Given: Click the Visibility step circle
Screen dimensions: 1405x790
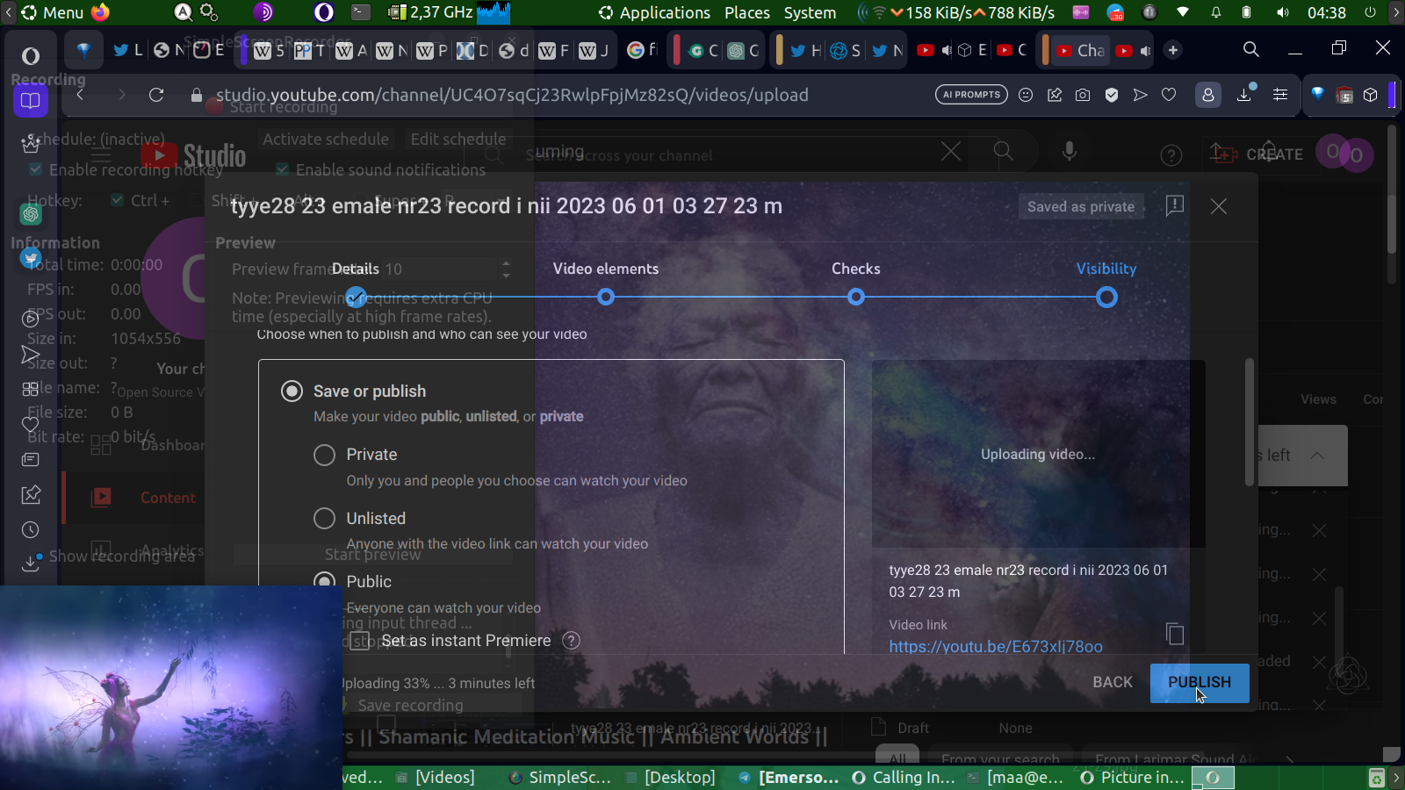Looking at the screenshot, I should pos(1106,298).
